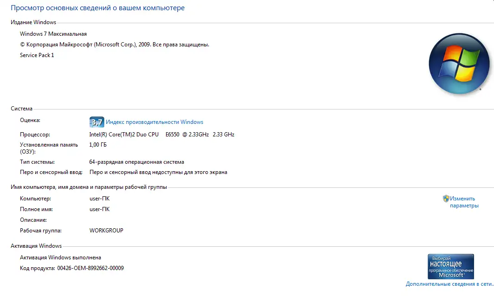Click the Активация Windows section header
The image size is (494, 296).
tap(36, 246)
